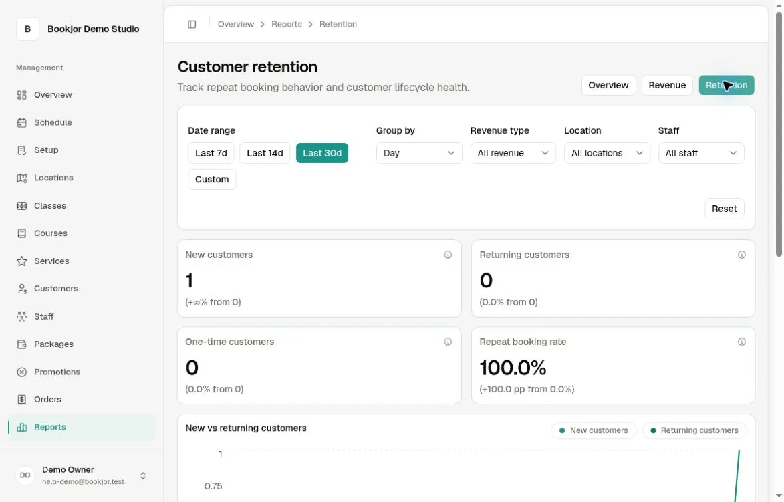Click the Overview grid icon in sidebar

click(x=21, y=94)
